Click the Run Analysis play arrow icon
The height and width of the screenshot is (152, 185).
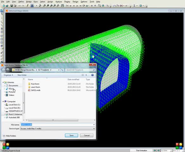[36, 6]
